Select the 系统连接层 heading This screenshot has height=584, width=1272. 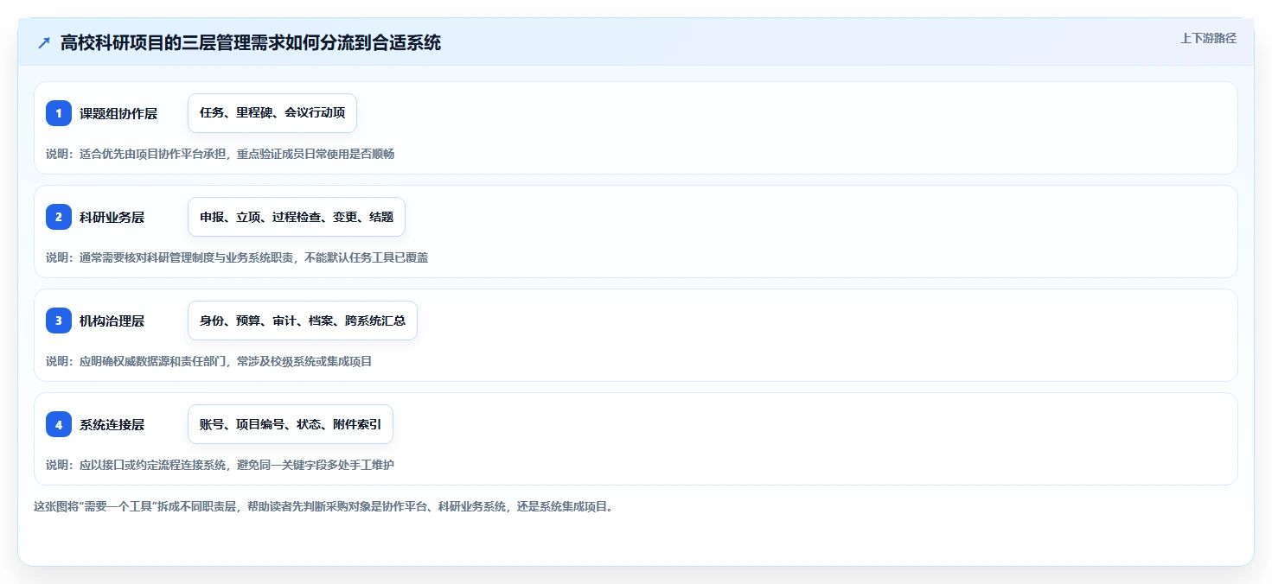112,424
